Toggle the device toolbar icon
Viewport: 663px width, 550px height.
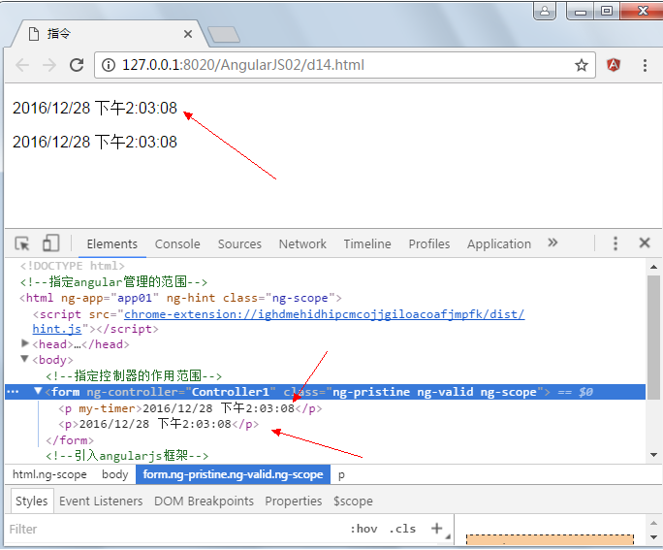pos(50,243)
